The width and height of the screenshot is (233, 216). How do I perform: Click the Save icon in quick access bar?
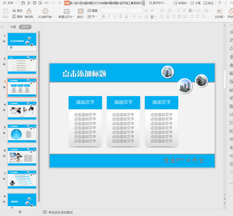[x=23, y=3]
